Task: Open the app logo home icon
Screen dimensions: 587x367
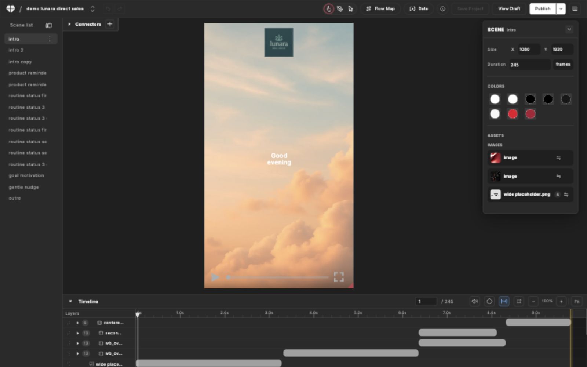Action: (x=11, y=8)
